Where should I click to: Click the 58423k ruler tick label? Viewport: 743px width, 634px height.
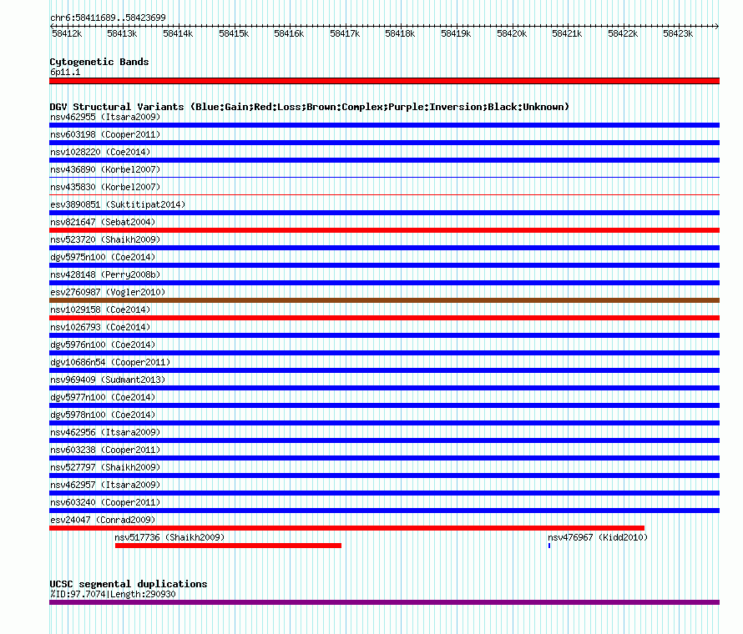pos(678,33)
